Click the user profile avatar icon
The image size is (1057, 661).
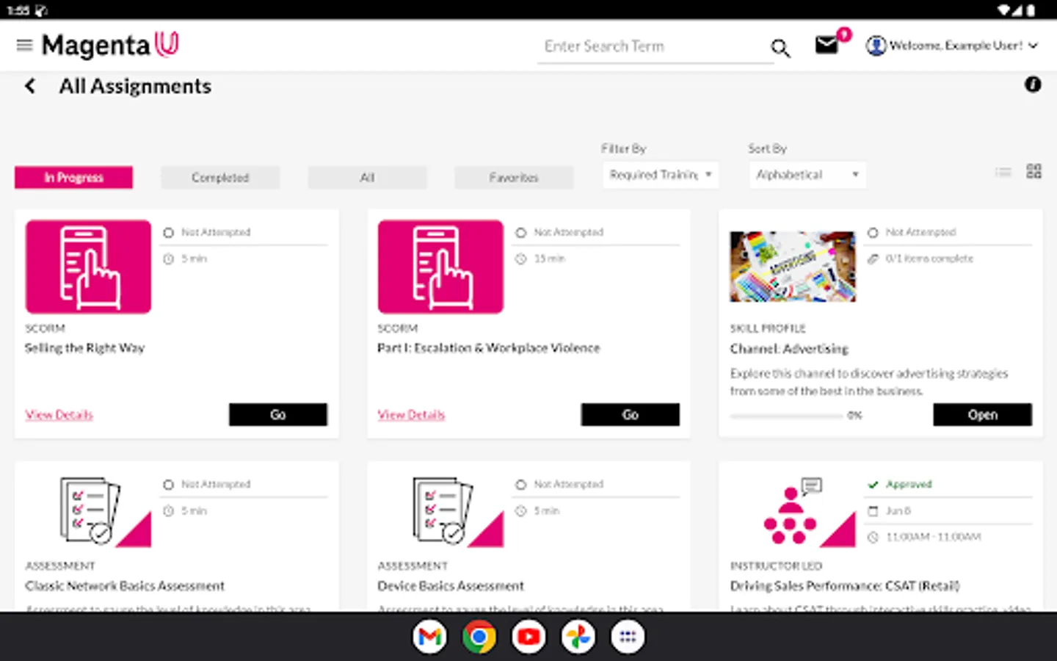875,46
